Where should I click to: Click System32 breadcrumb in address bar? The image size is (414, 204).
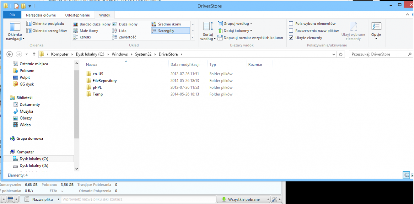pyautogui.click(x=143, y=54)
